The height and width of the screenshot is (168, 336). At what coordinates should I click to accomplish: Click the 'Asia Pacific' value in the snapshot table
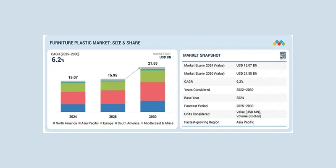pyautogui.click(x=245, y=122)
